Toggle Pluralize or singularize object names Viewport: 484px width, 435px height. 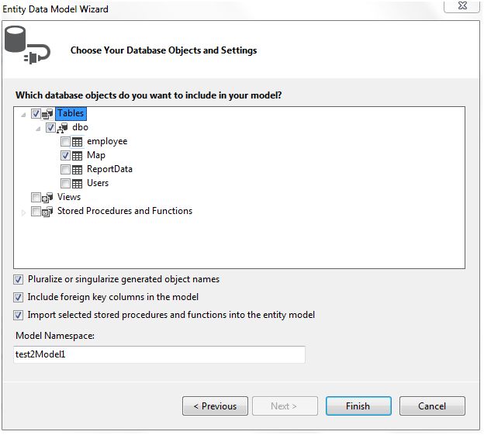pyautogui.click(x=18, y=280)
